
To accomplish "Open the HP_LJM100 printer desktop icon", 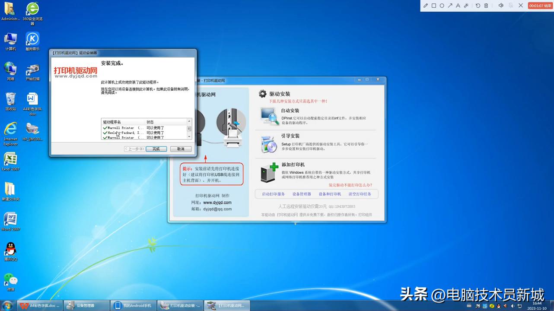I will [32, 132].
